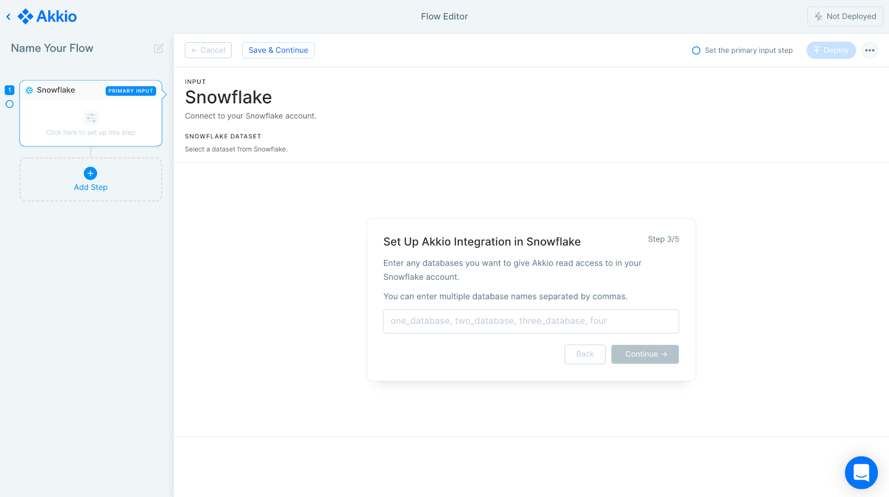
Task: Open the Akkio logo home link
Action: 47,17
